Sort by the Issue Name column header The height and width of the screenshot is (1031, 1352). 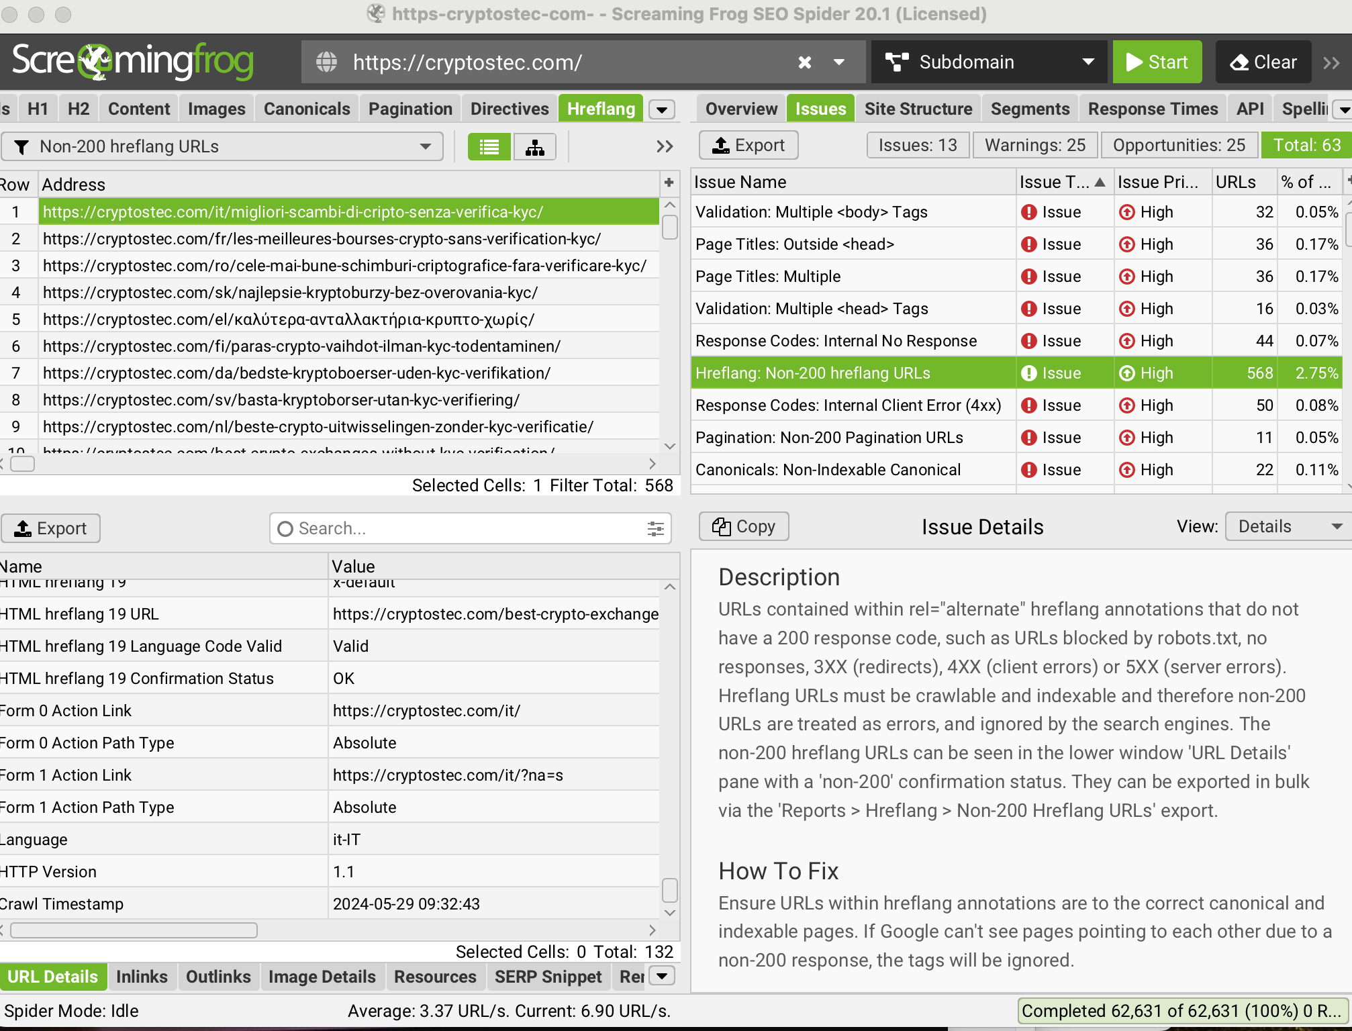pyautogui.click(x=853, y=182)
